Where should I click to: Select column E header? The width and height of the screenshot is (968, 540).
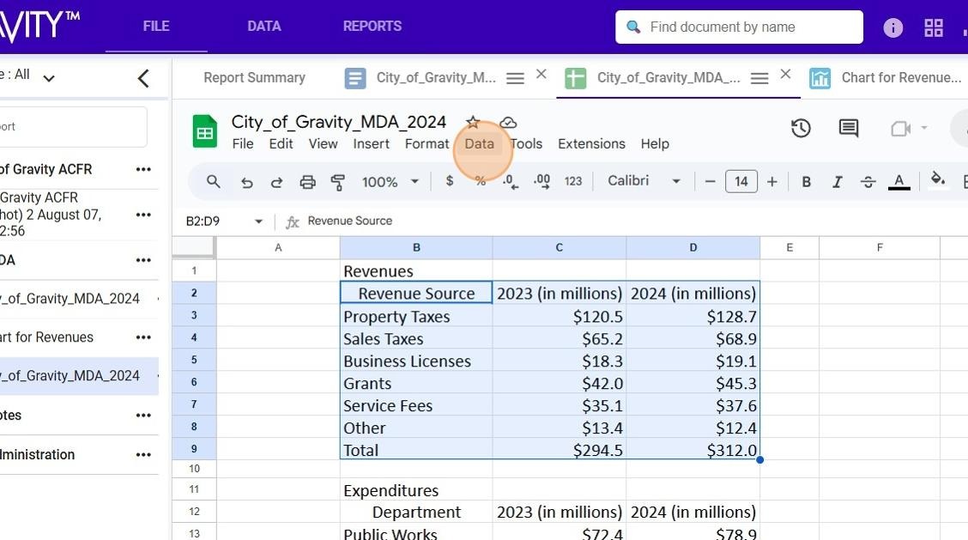click(790, 248)
